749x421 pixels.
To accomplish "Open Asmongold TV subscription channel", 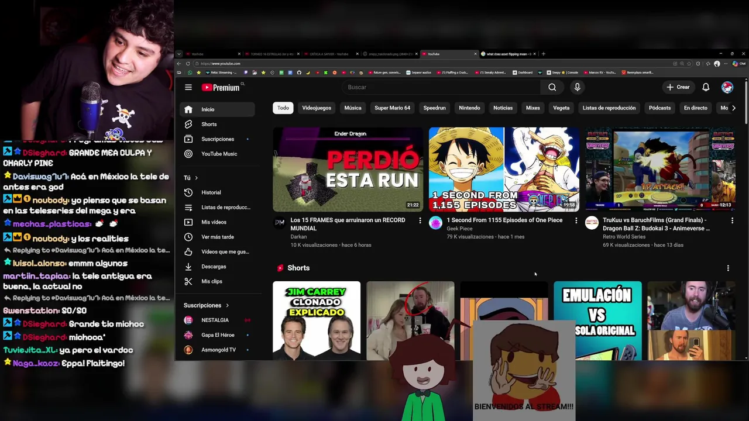I will click(x=218, y=350).
